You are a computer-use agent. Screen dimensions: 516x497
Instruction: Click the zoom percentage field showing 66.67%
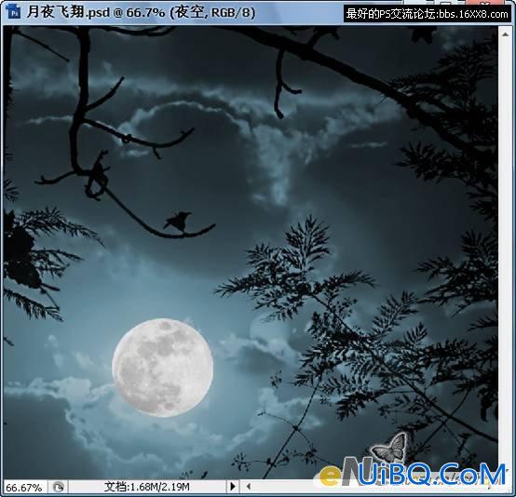point(24,487)
